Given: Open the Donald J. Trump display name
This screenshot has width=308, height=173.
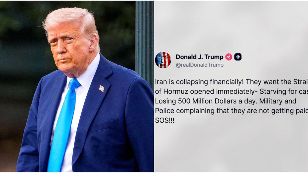Looking at the screenshot, I should [199, 57].
